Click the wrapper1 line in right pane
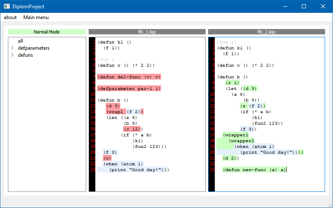Screen dimensions: 333x208 click(236, 135)
